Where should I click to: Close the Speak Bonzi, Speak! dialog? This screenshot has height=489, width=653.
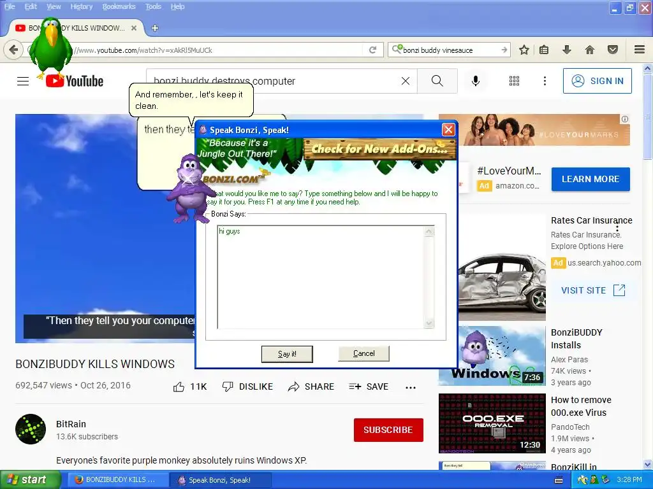point(448,130)
